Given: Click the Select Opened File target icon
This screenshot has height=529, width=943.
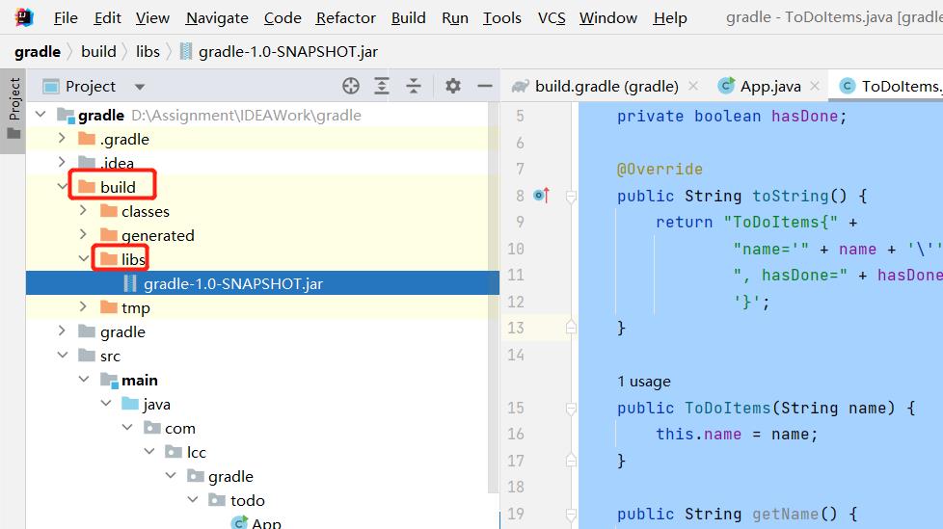Looking at the screenshot, I should [x=351, y=86].
